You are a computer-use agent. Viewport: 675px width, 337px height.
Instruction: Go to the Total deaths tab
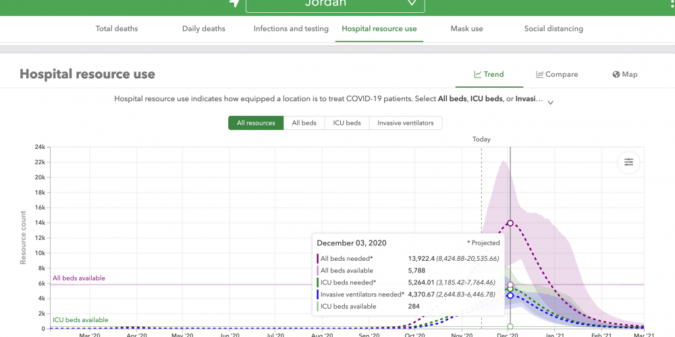117,29
